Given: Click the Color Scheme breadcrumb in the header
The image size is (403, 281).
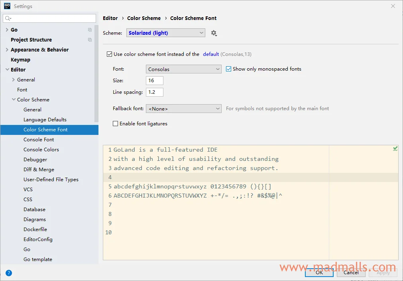Looking at the screenshot, I should [144, 18].
